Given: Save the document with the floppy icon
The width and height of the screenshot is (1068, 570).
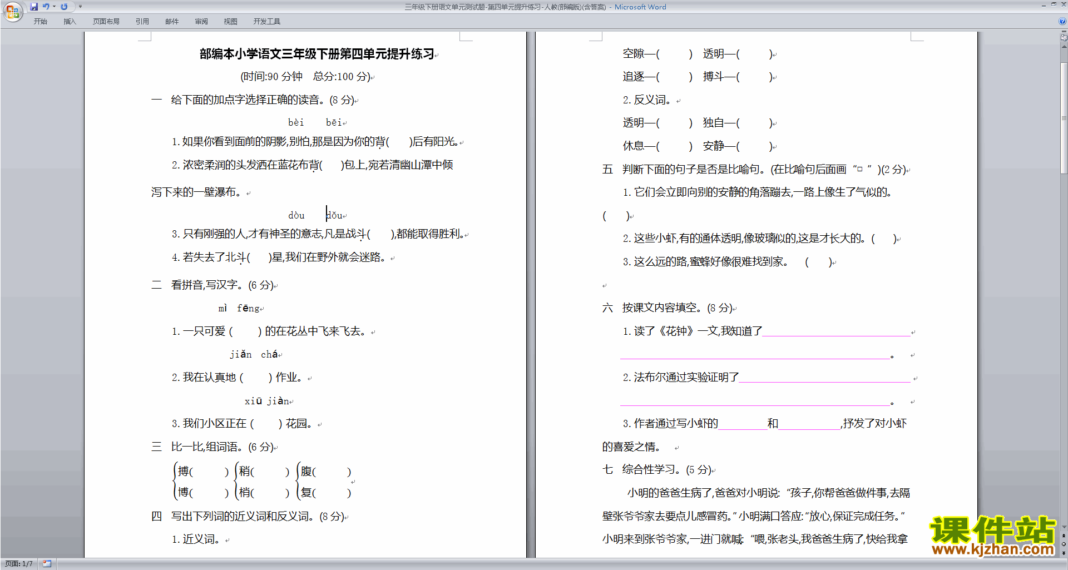Looking at the screenshot, I should point(34,7).
